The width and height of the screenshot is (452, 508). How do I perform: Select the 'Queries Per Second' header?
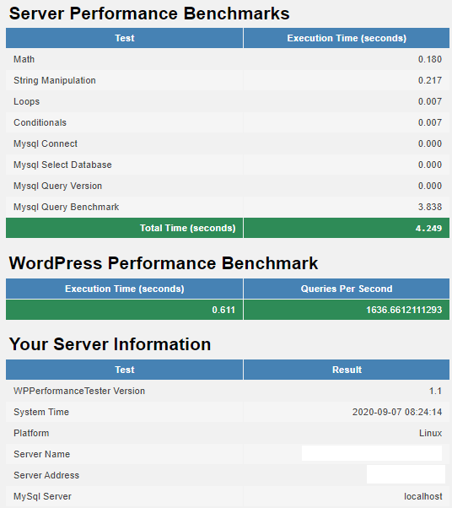click(x=347, y=289)
